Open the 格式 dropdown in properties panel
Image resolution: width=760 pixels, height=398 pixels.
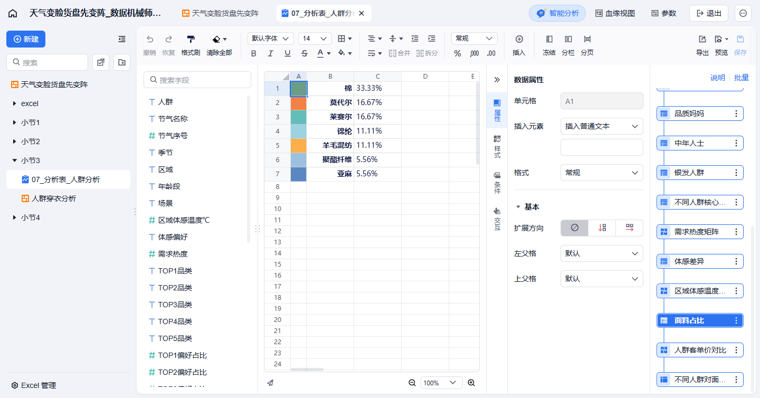[602, 173]
